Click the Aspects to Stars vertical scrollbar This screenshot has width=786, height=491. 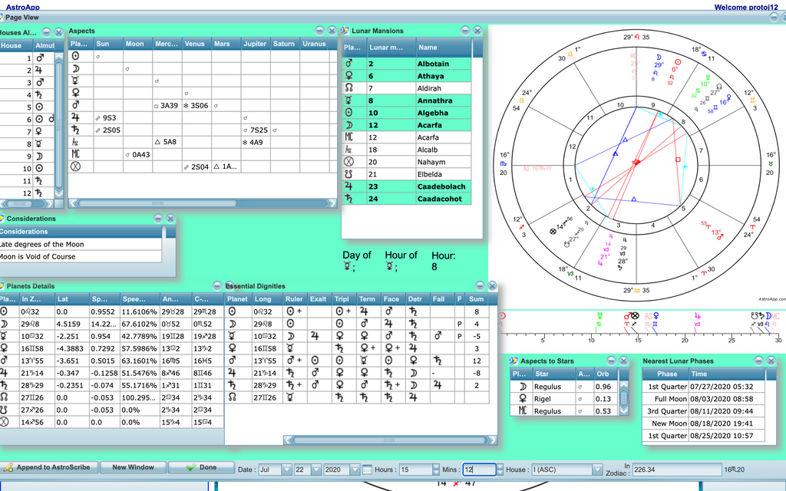point(623,399)
